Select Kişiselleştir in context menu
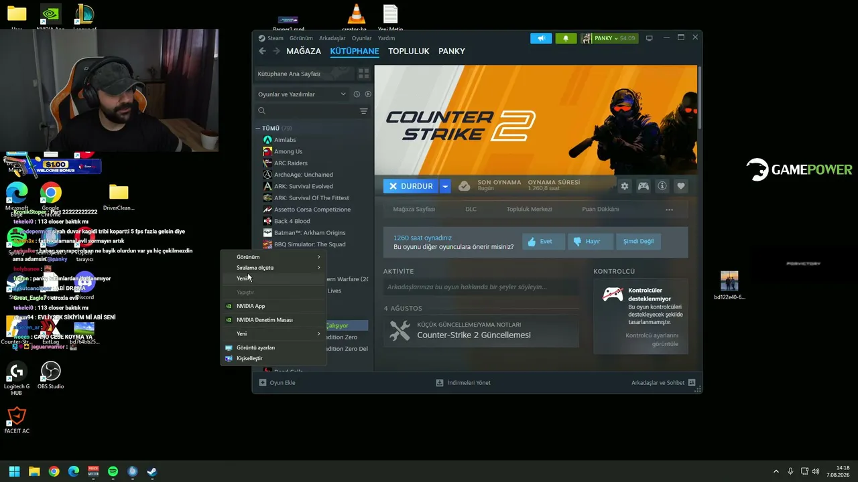This screenshot has height=482, width=858. (x=273, y=358)
